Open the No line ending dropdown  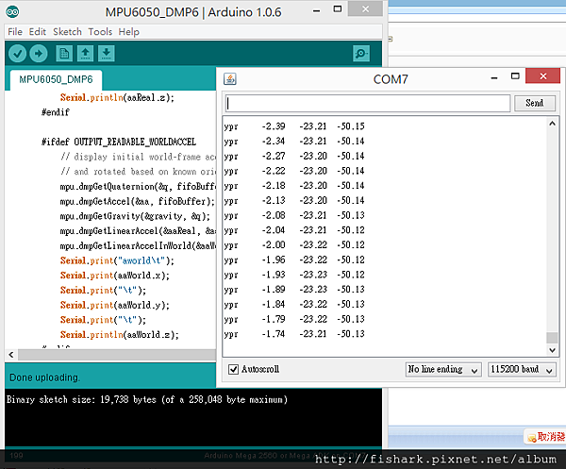click(x=443, y=369)
